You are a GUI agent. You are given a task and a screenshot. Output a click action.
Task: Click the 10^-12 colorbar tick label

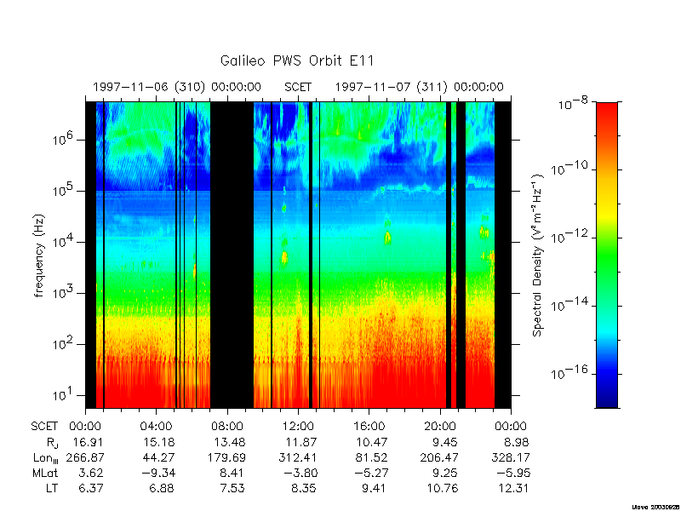[569, 236]
